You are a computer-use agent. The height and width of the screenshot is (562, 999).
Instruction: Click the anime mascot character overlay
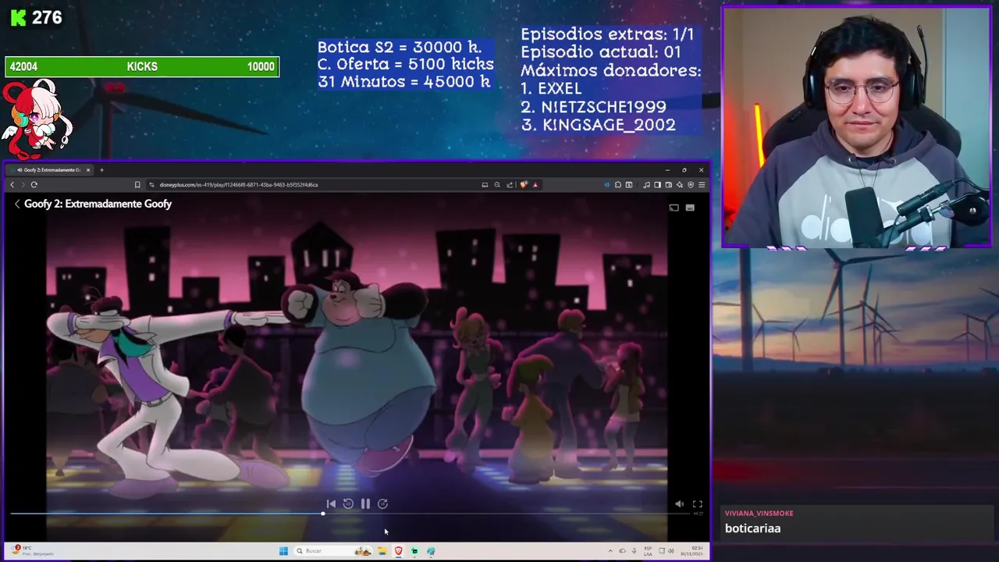(37, 118)
